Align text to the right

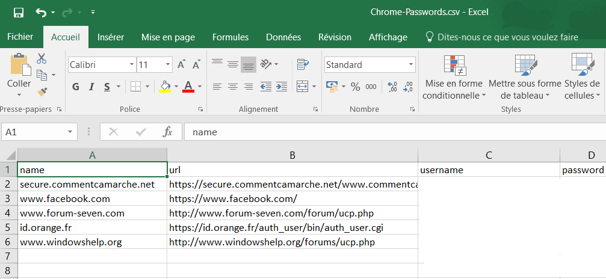click(x=249, y=87)
